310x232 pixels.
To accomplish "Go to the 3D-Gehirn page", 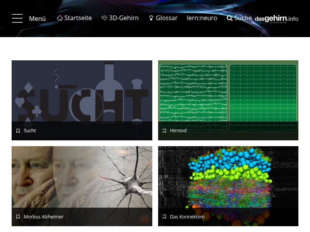I will pos(124,18).
